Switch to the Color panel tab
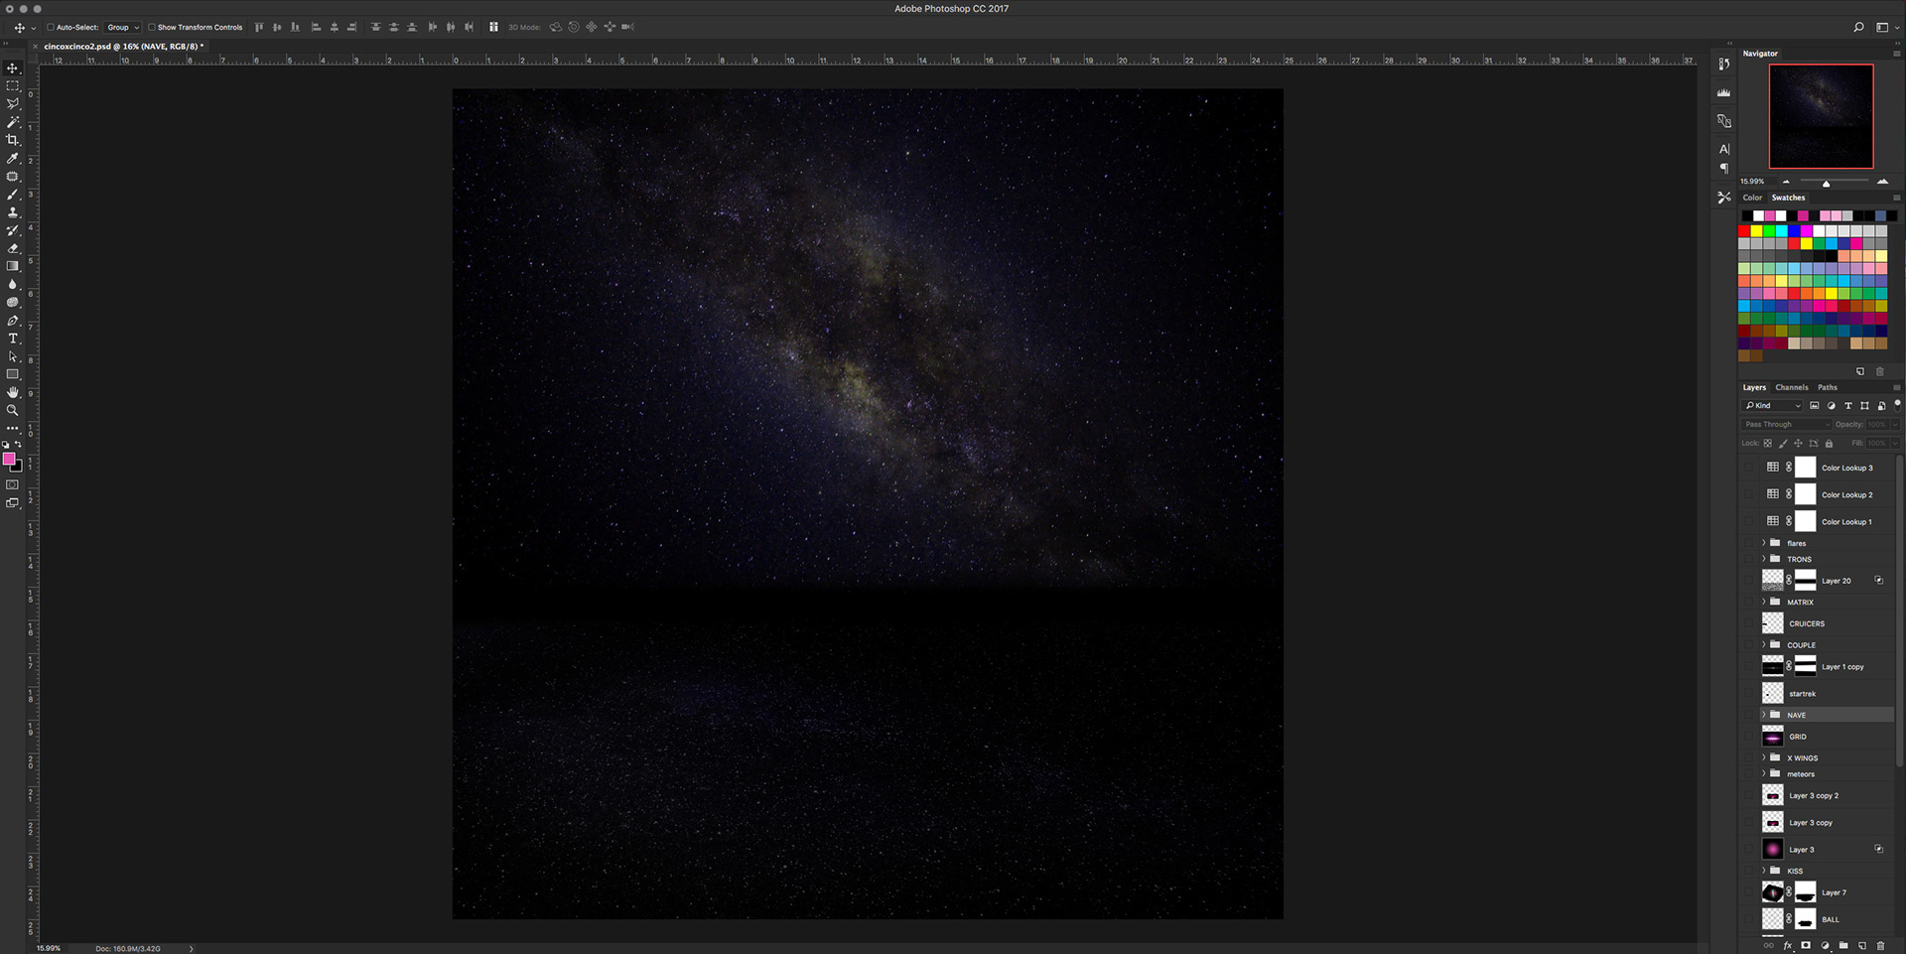This screenshot has width=1906, height=954. click(x=1752, y=198)
